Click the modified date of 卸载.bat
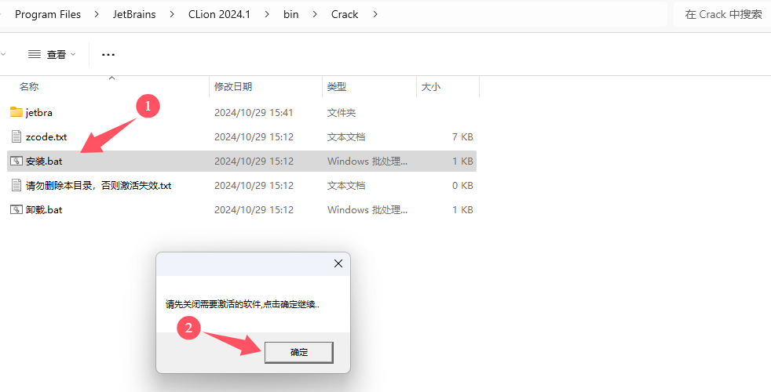This screenshot has height=392, width=771. pos(254,210)
